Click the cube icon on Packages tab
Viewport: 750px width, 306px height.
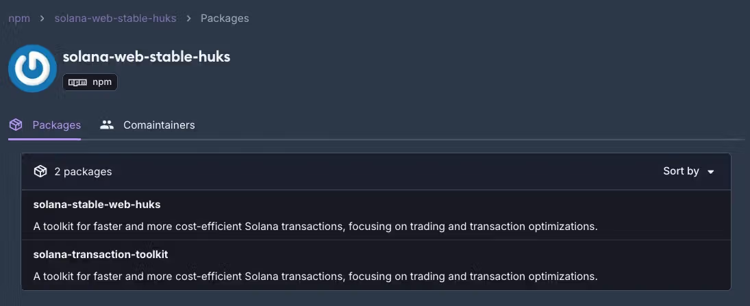pos(16,125)
